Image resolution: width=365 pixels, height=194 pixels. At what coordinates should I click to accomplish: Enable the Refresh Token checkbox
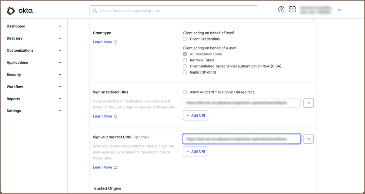pos(185,60)
